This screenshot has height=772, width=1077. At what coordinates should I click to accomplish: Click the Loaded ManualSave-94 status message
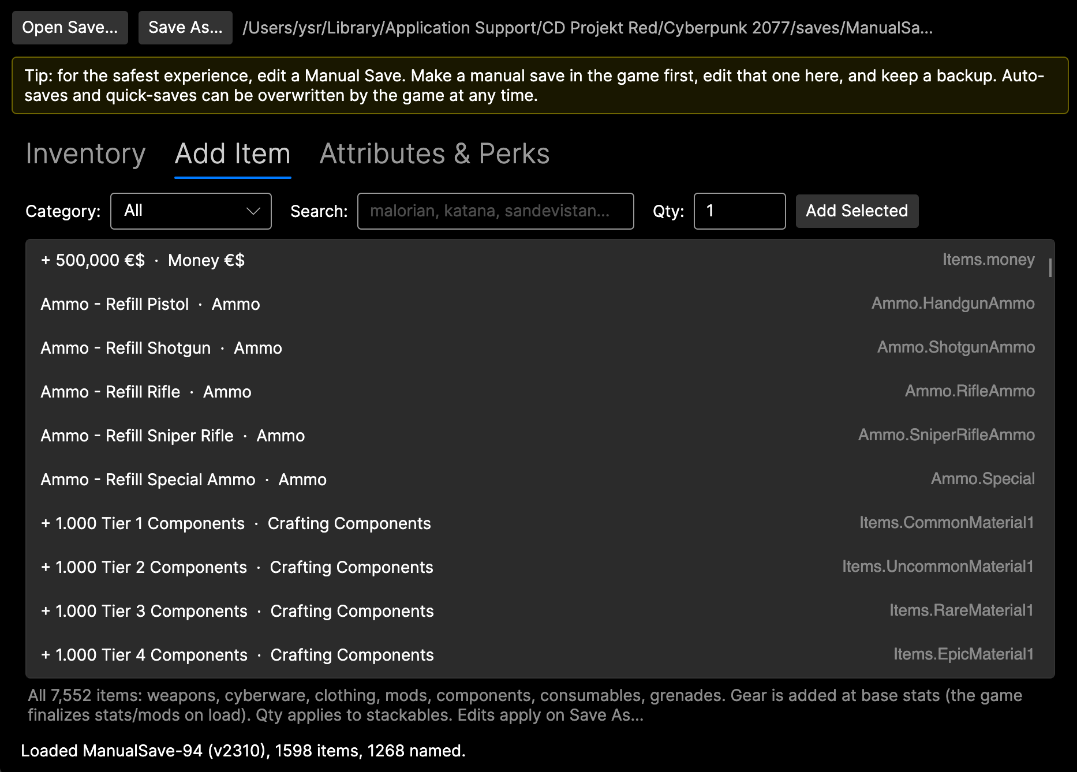point(243,751)
